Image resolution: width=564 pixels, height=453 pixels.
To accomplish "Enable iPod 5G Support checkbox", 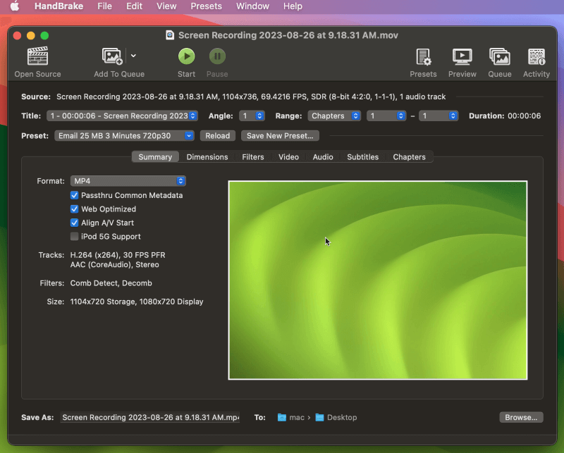I will pos(75,237).
